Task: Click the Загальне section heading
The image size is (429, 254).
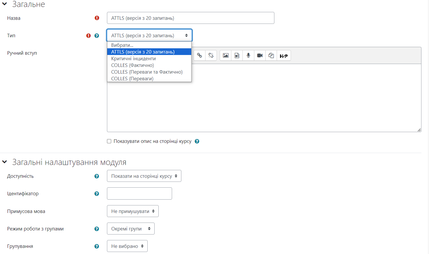Action: click(x=28, y=4)
